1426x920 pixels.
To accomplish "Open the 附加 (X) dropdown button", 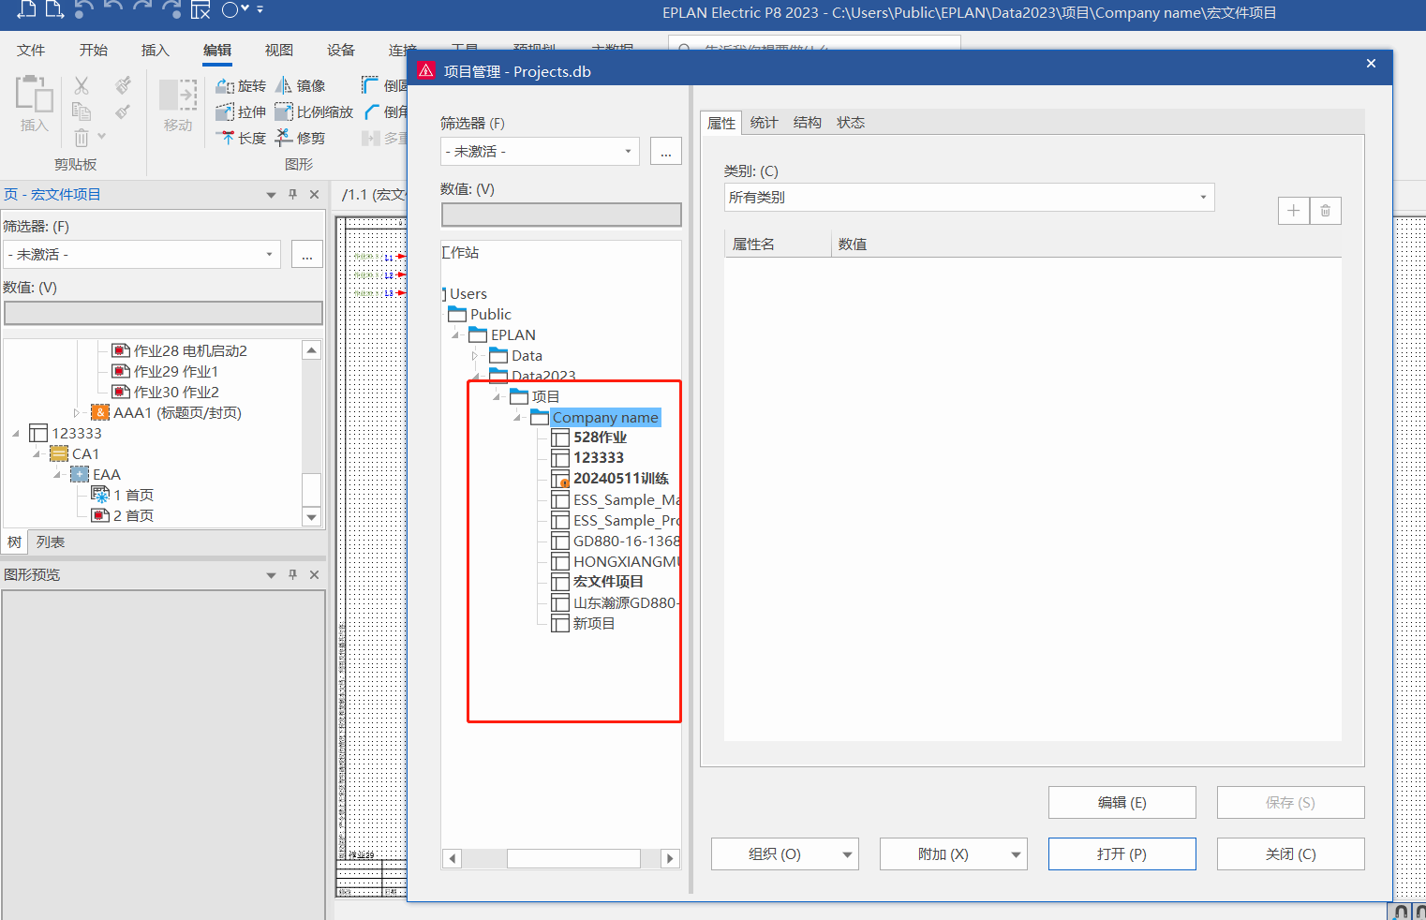I will 1016,854.
